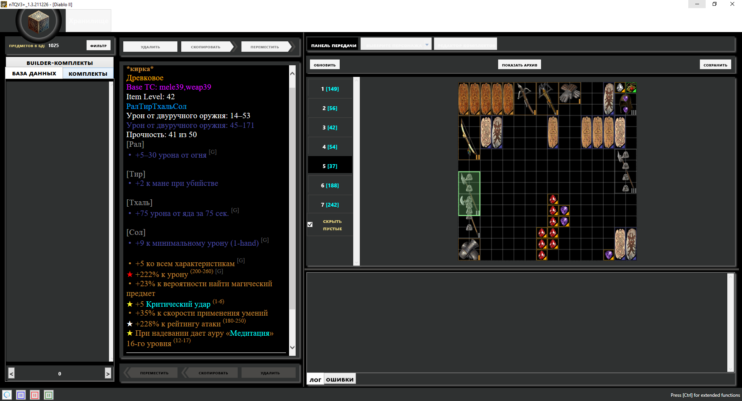Open stash page 2 [56]

point(330,108)
